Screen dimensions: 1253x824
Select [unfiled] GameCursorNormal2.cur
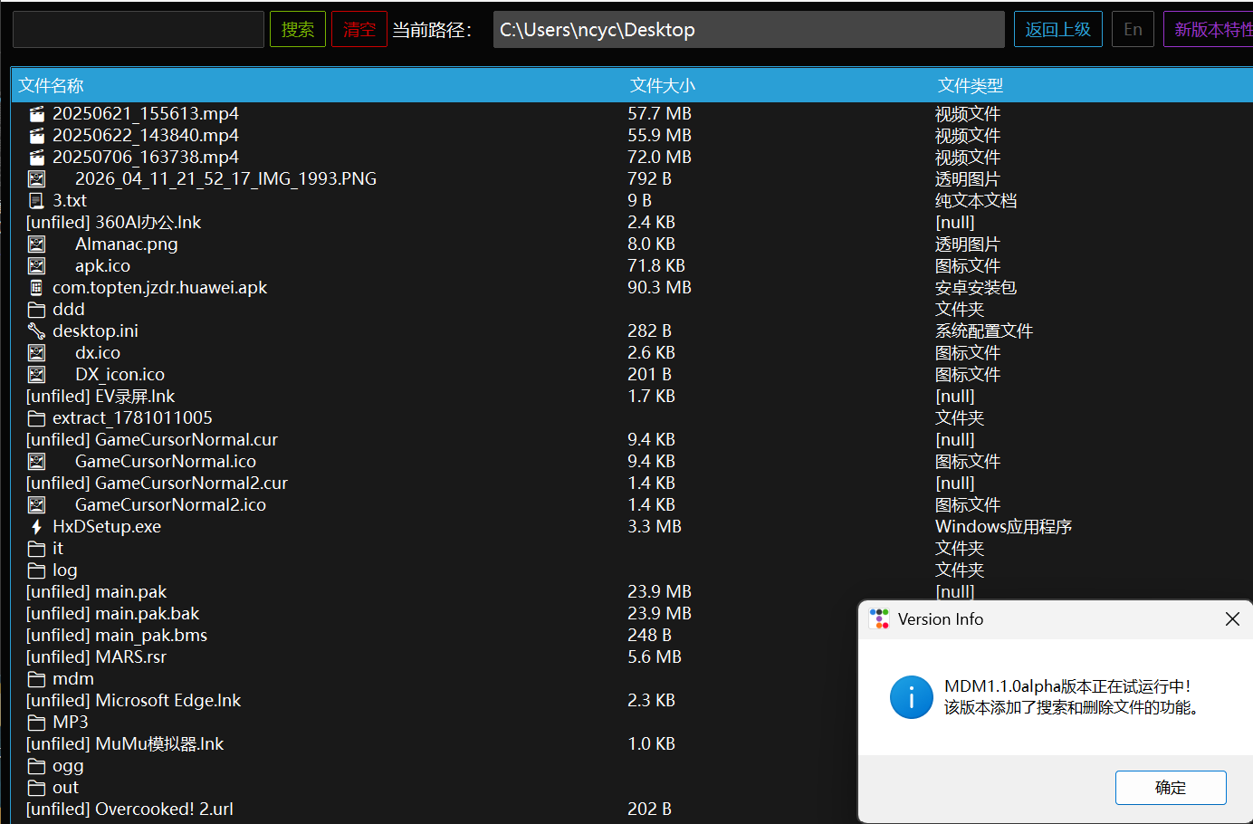point(157,484)
